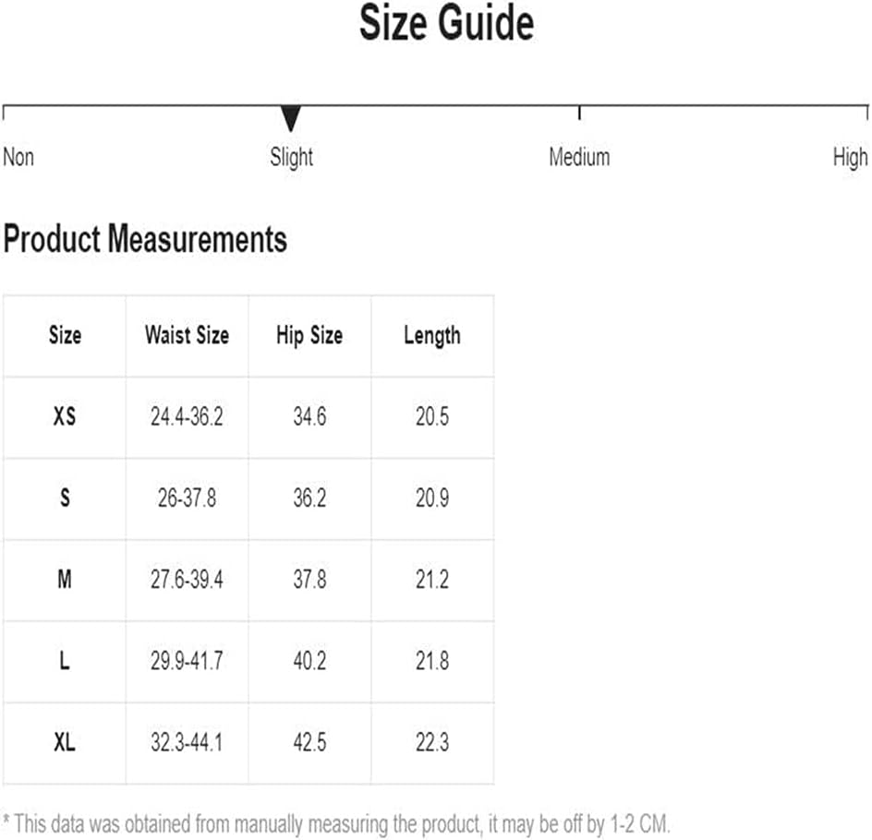Click the Size Guide heading
The image size is (872, 840).
point(446,23)
